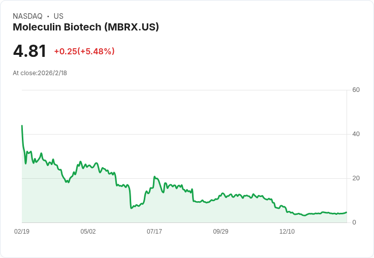
Task: Click the 0 y-axis label
Action: point(354,222)
